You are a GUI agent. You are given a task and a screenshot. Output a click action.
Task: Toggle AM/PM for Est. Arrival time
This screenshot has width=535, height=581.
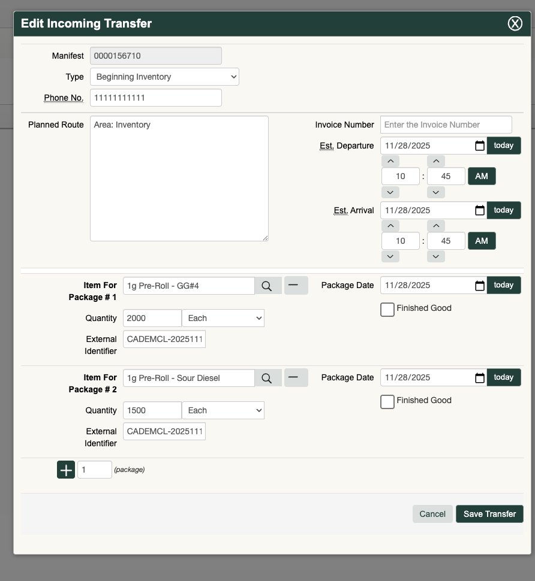pyautogui.click(x=482, y=241)
